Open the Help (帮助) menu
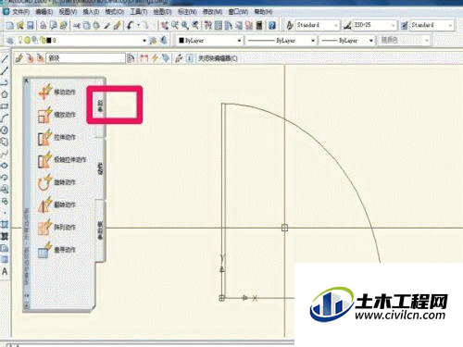 click(x=263, y=12)
